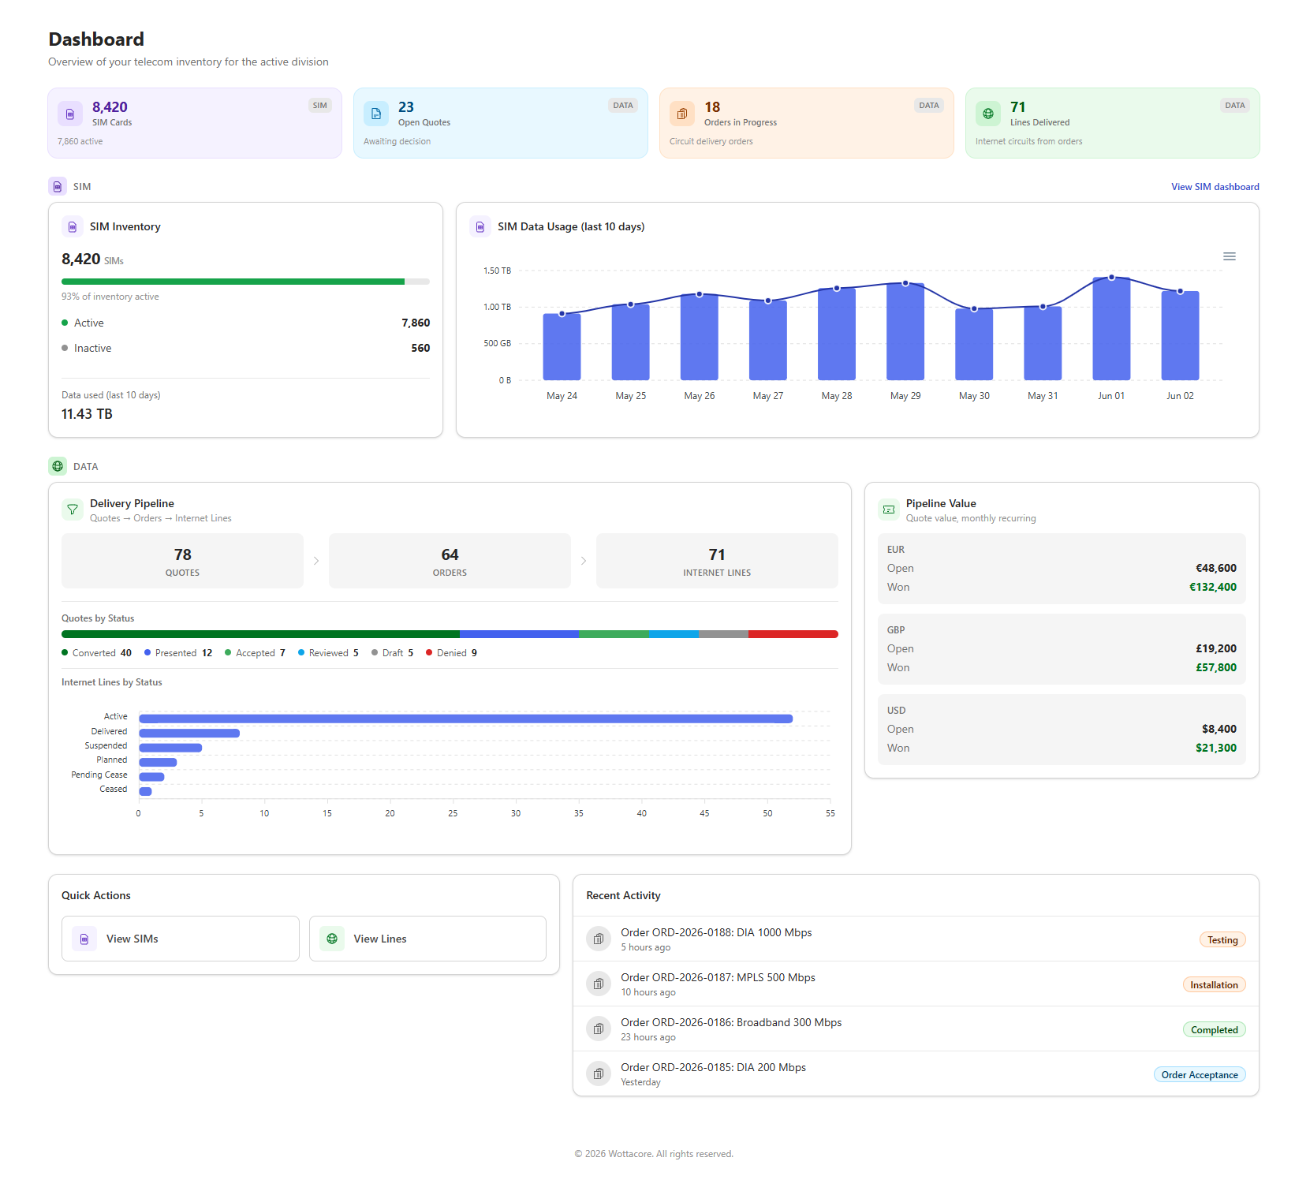Click the Pipeline Value money icon
1310x1191 pixels.
click(889, 510)
